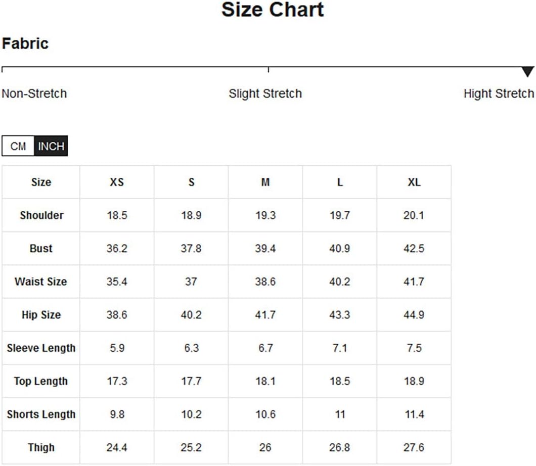Select the S size column header

[192, 182]
